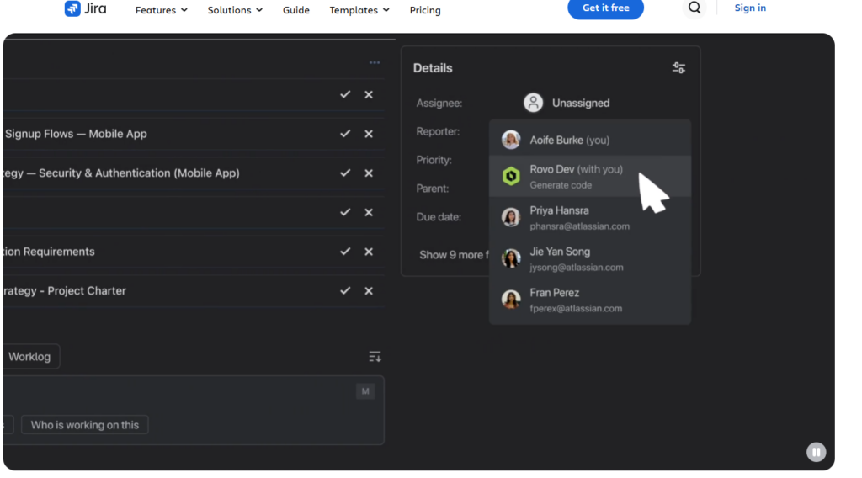Open Details configure sliders icon

[678, 68]
